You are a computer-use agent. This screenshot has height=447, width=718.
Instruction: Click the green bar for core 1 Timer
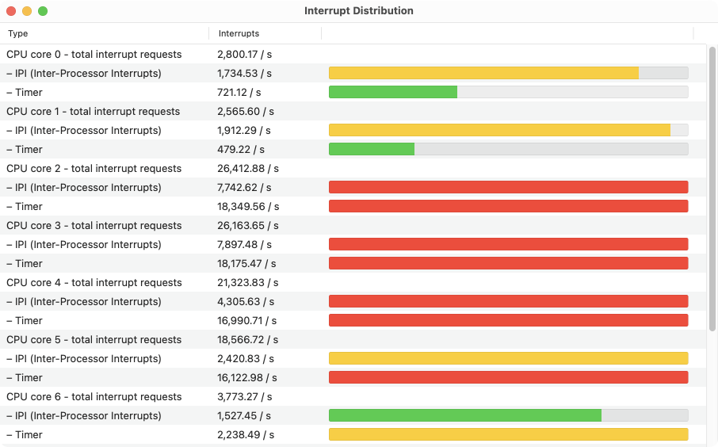coord(372,149)
